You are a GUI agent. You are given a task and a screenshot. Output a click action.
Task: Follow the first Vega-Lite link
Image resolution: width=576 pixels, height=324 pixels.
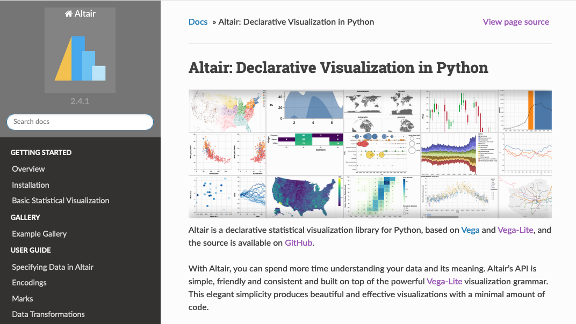515,230
